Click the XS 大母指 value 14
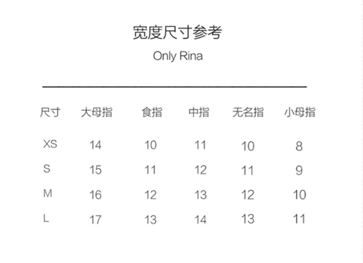 [96, 145]
